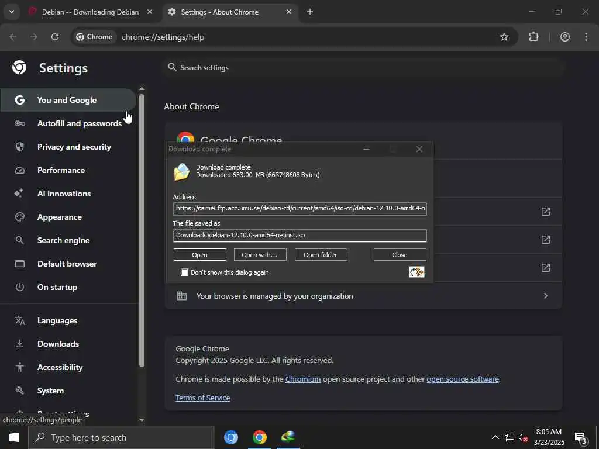Open AI innovations settings page
This screenshot has width=599, height=449.
[x=68, y=194]
